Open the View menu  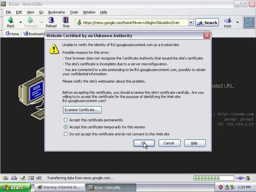(30, 12)
